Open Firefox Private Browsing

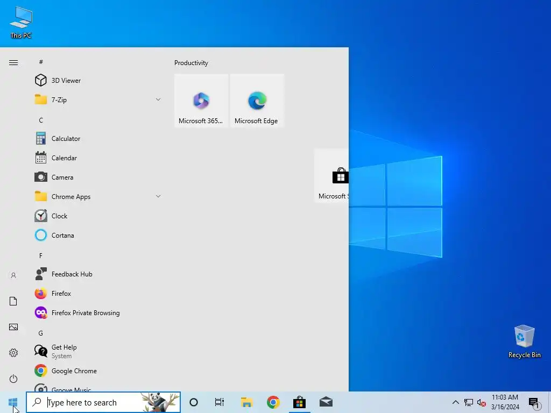point(98,312)
